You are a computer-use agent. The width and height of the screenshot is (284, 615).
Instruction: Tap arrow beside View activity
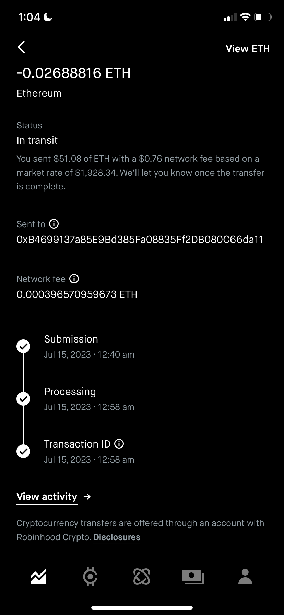click(87, 497)
